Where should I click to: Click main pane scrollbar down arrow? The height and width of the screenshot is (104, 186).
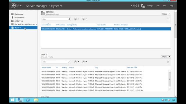click(176, 96)
